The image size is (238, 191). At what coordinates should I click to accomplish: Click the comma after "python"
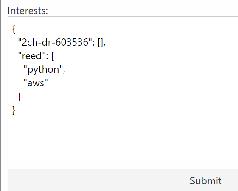point(64,72)
